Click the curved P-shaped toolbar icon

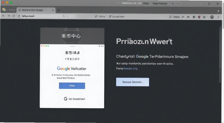[183, 17]
